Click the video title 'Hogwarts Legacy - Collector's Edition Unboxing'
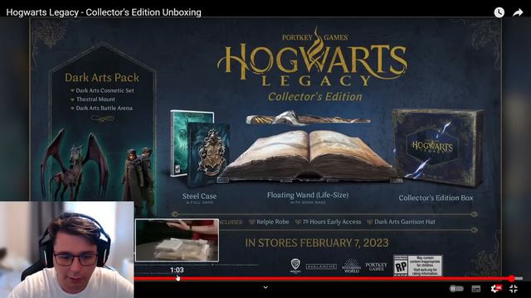This screenshot has width=531, height=298. click(x=104, y=12)
